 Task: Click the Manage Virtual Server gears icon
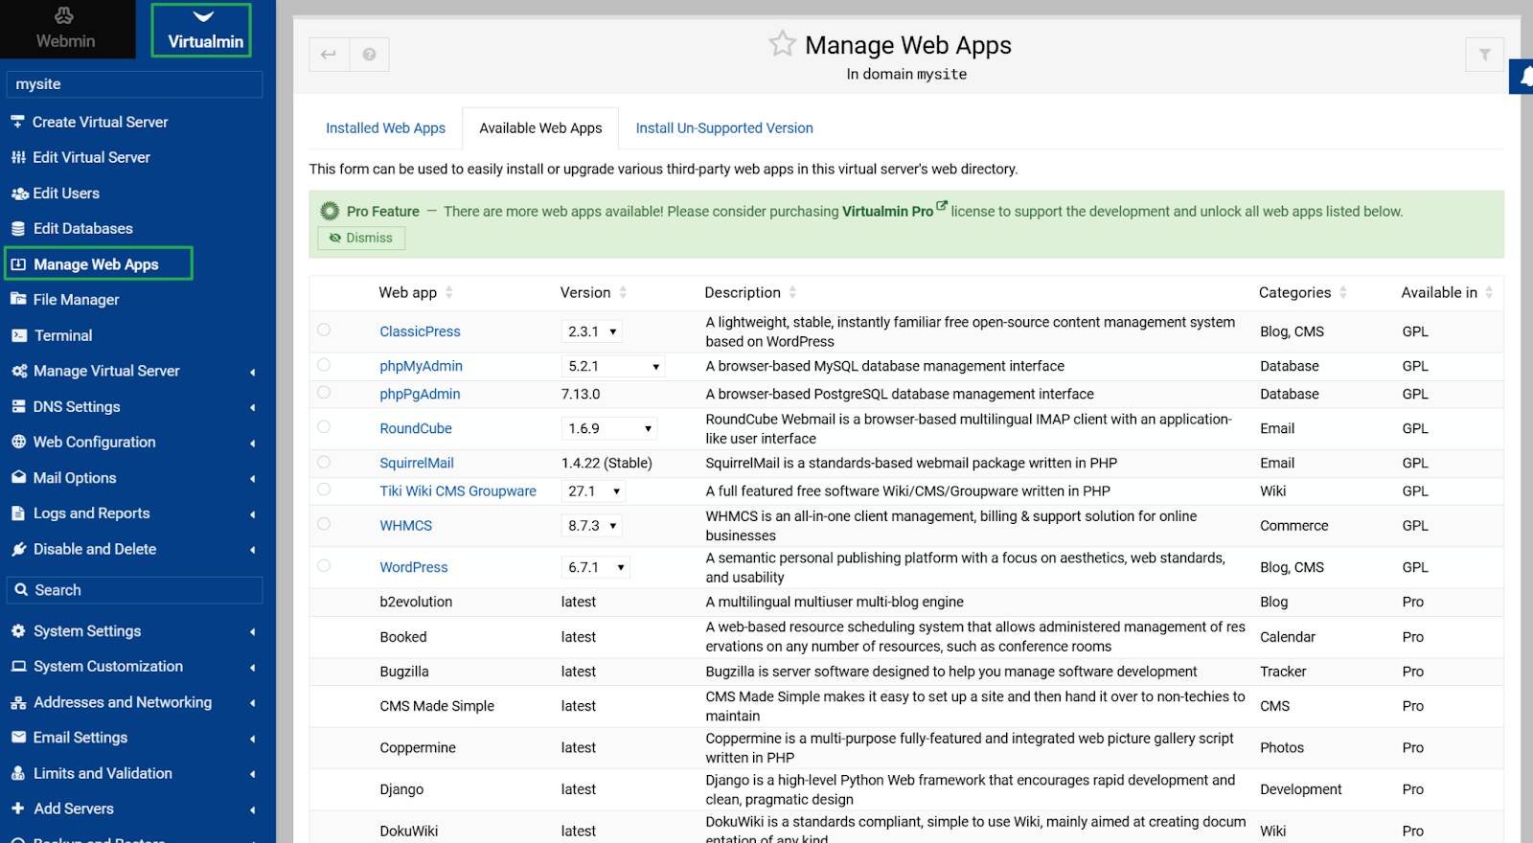click(x=19, y=371)
